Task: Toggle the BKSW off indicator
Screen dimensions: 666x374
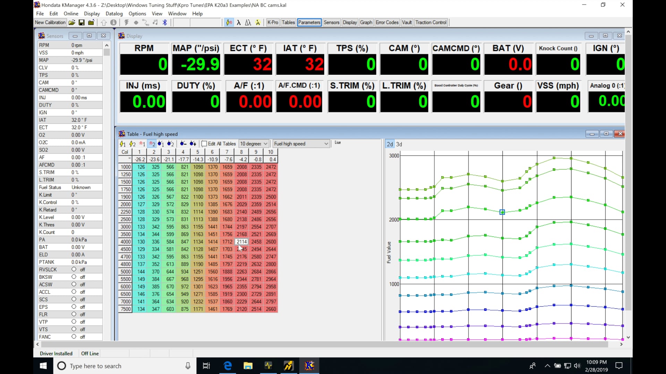Action: click(x=74, y=277)
